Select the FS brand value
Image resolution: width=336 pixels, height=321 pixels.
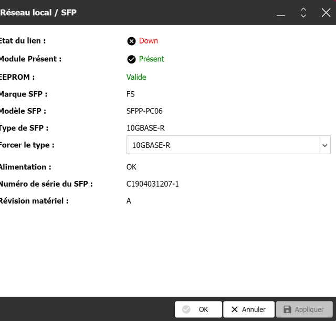coord(131,94)
